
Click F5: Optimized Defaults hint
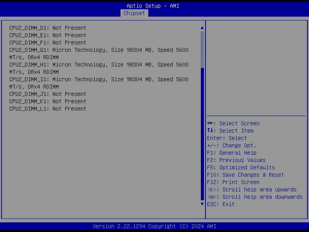pyautogui.click(x=241, y=167)
